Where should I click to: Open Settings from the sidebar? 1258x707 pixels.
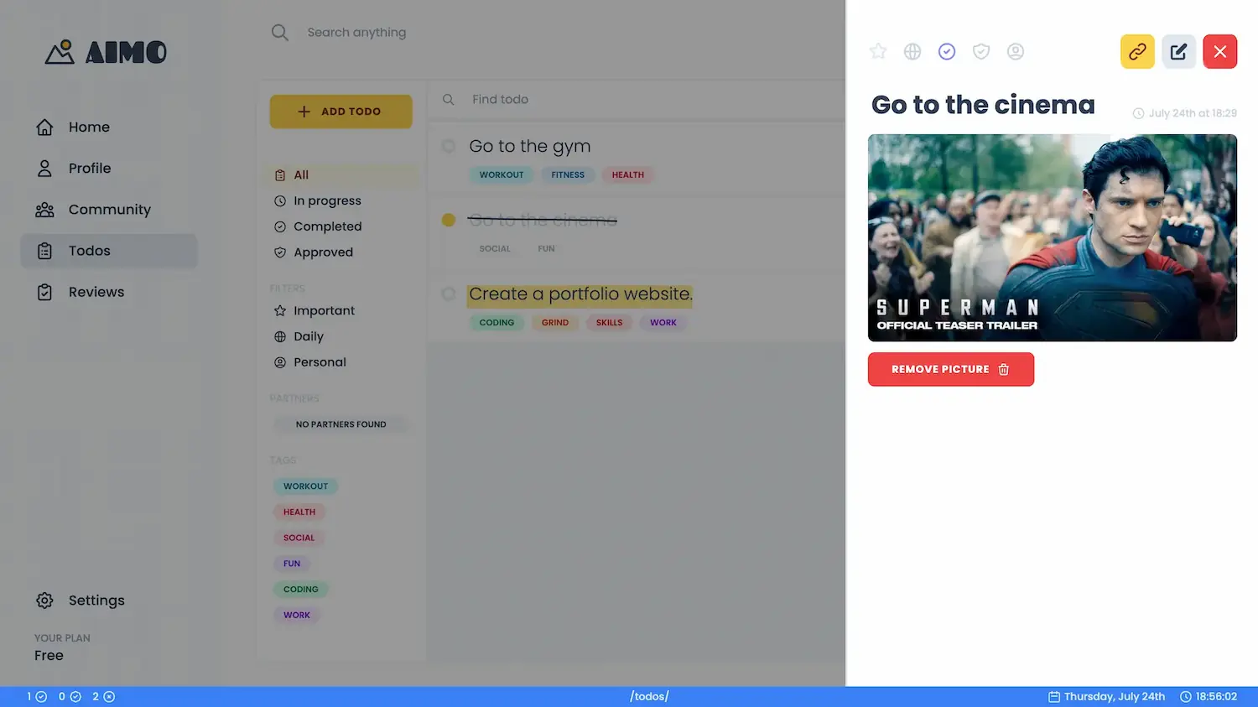(x=109, y=600)
